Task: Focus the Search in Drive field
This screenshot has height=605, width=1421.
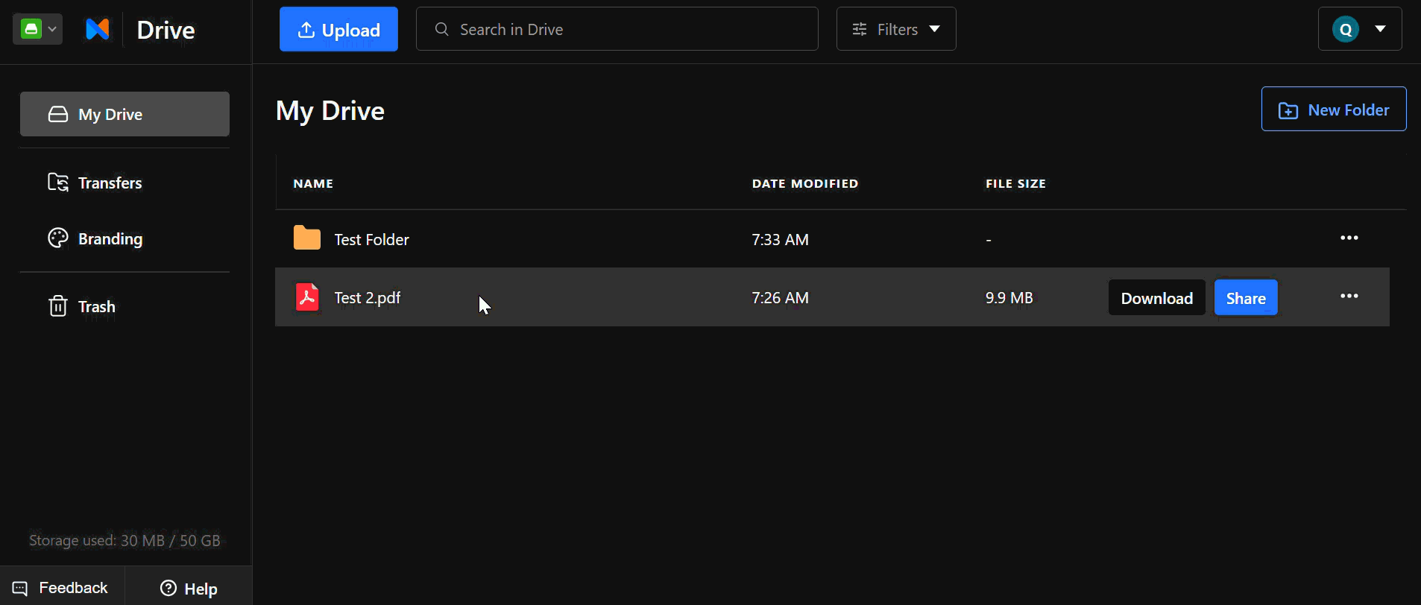Action: [617, 29]
